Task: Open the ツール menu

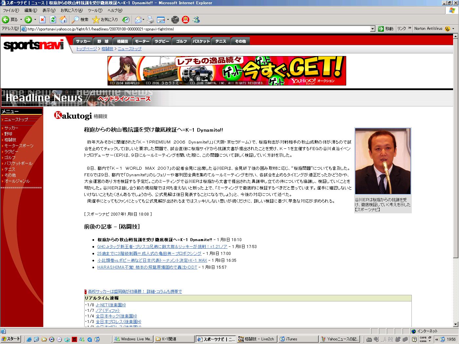Action: (x=95, y=10)
